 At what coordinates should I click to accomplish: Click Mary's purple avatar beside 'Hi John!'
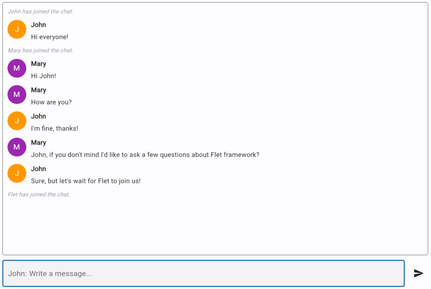[x=17, y=68]
